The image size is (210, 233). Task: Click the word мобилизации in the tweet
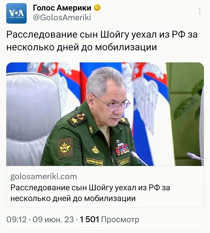(x=126, y=47)
